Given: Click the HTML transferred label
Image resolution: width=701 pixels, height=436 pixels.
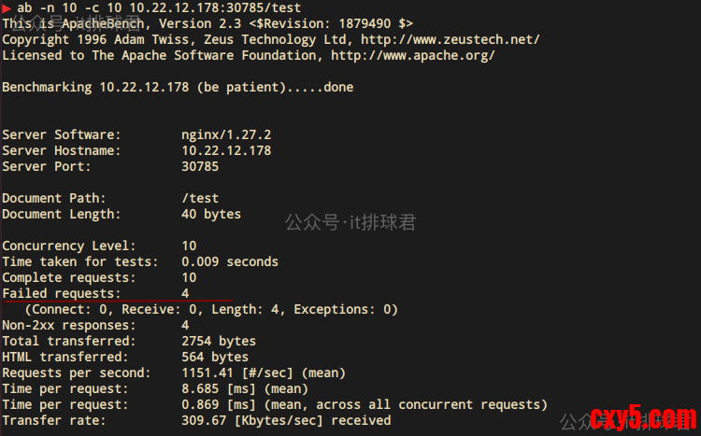Looking at the screenshot, I should (62, 357).
